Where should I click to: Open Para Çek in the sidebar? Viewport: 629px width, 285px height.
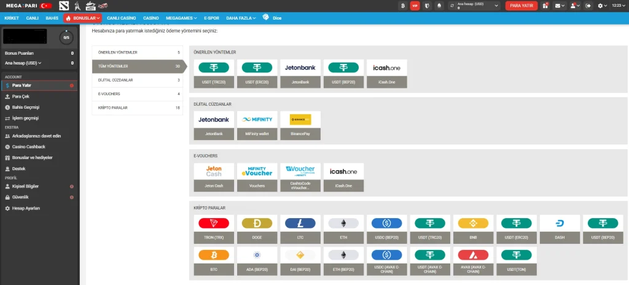[39, 96]
